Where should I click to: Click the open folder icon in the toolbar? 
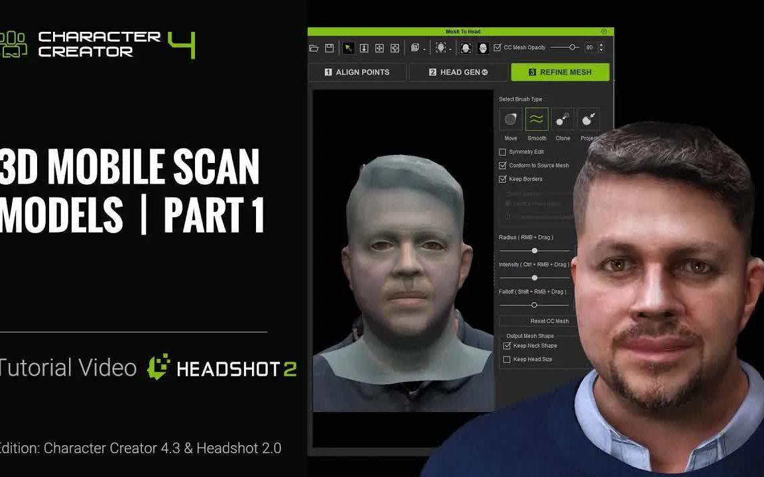(x=314, y=48)
